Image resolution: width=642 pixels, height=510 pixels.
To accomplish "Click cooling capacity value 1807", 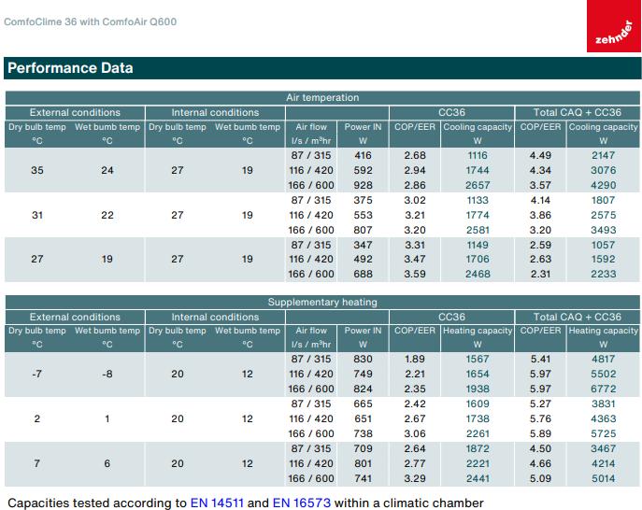I will point(603,200).
